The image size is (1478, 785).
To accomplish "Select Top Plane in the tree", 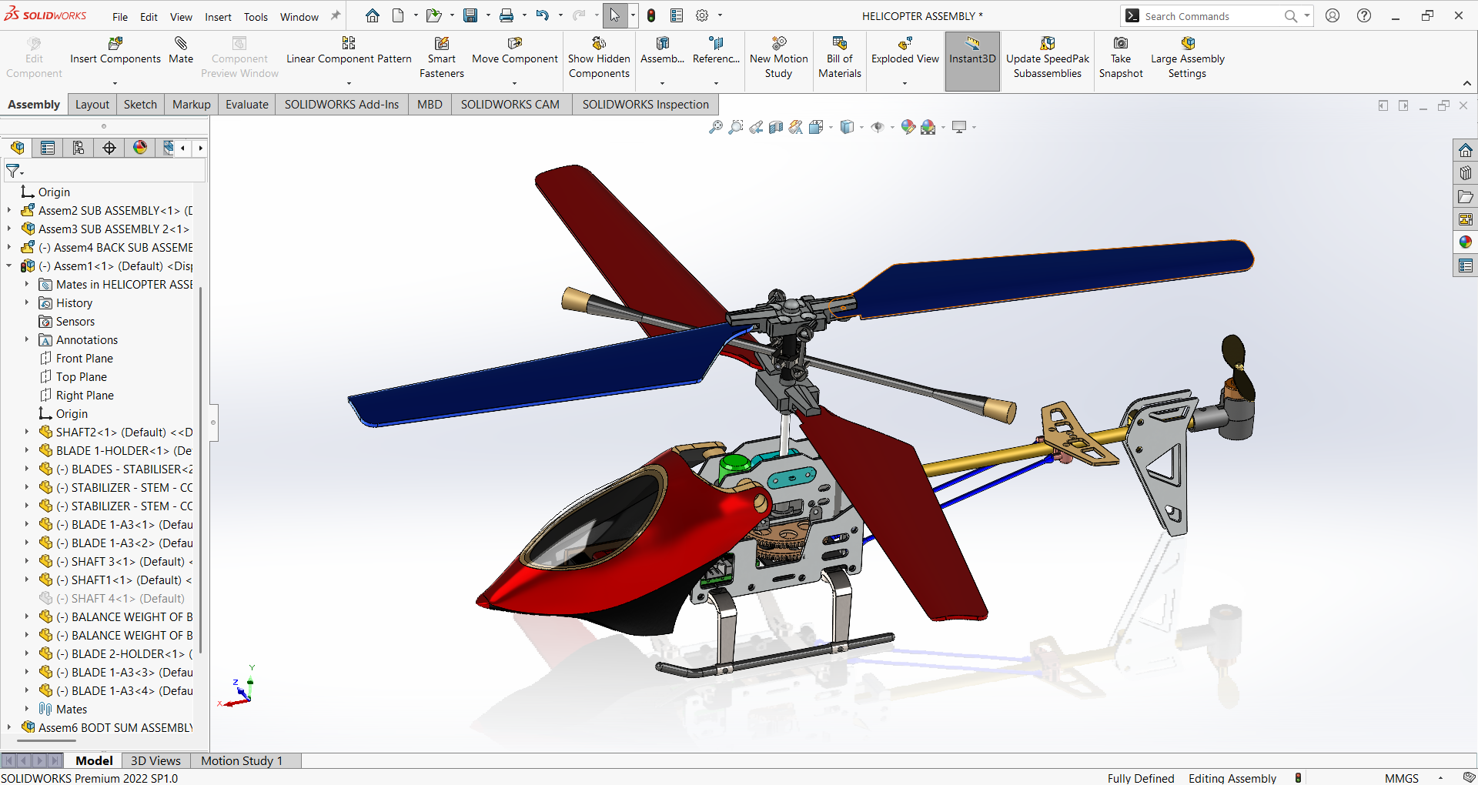I will click(81, 376).
